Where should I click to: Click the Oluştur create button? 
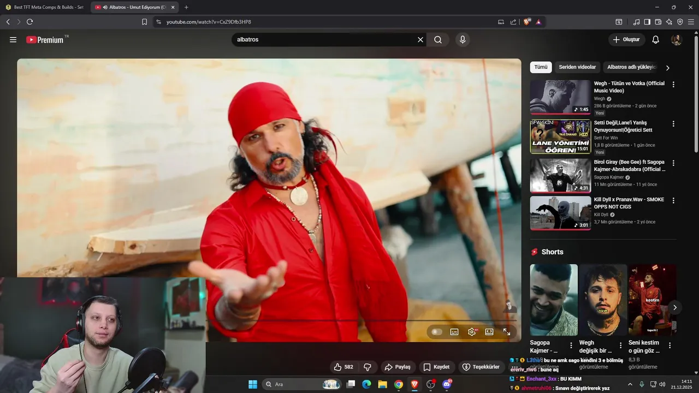tap(626, 40)
